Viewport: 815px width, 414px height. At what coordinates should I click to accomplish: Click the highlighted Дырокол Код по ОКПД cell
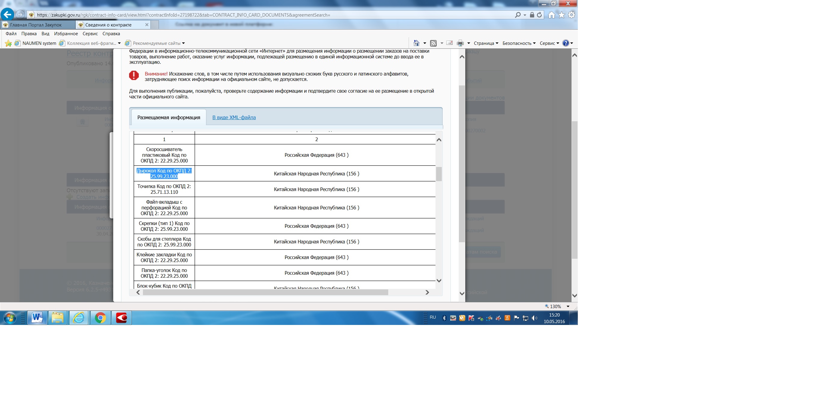[164, 173]
